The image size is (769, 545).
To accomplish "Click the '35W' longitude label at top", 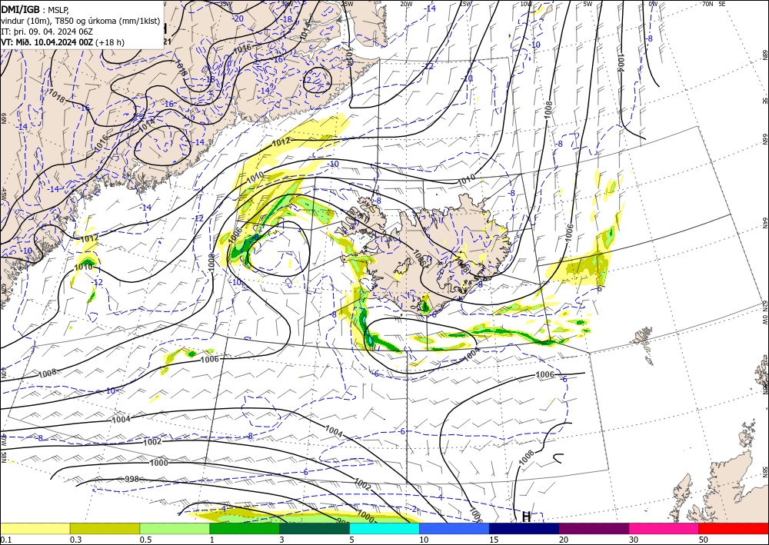I will 226,3.
